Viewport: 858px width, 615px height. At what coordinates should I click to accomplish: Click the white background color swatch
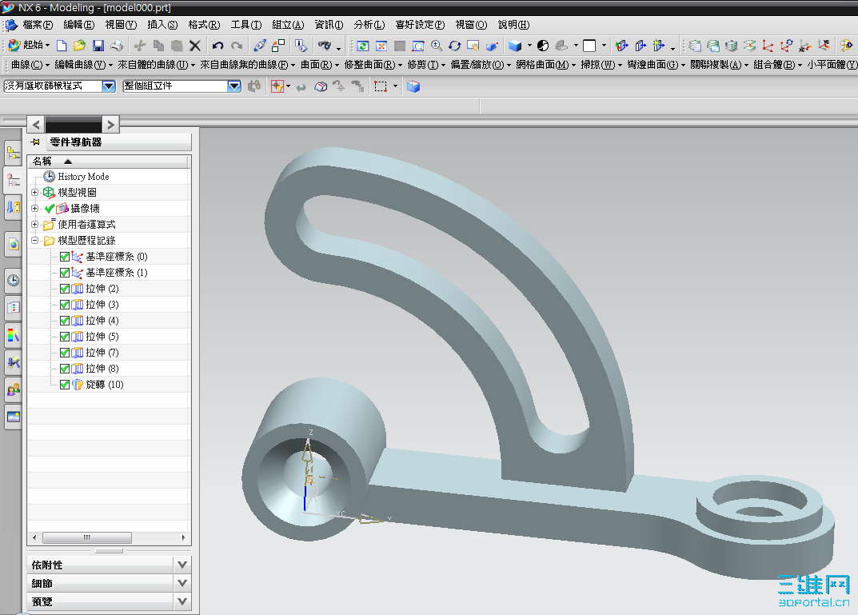pyautogui.click(x=589, y=46)
